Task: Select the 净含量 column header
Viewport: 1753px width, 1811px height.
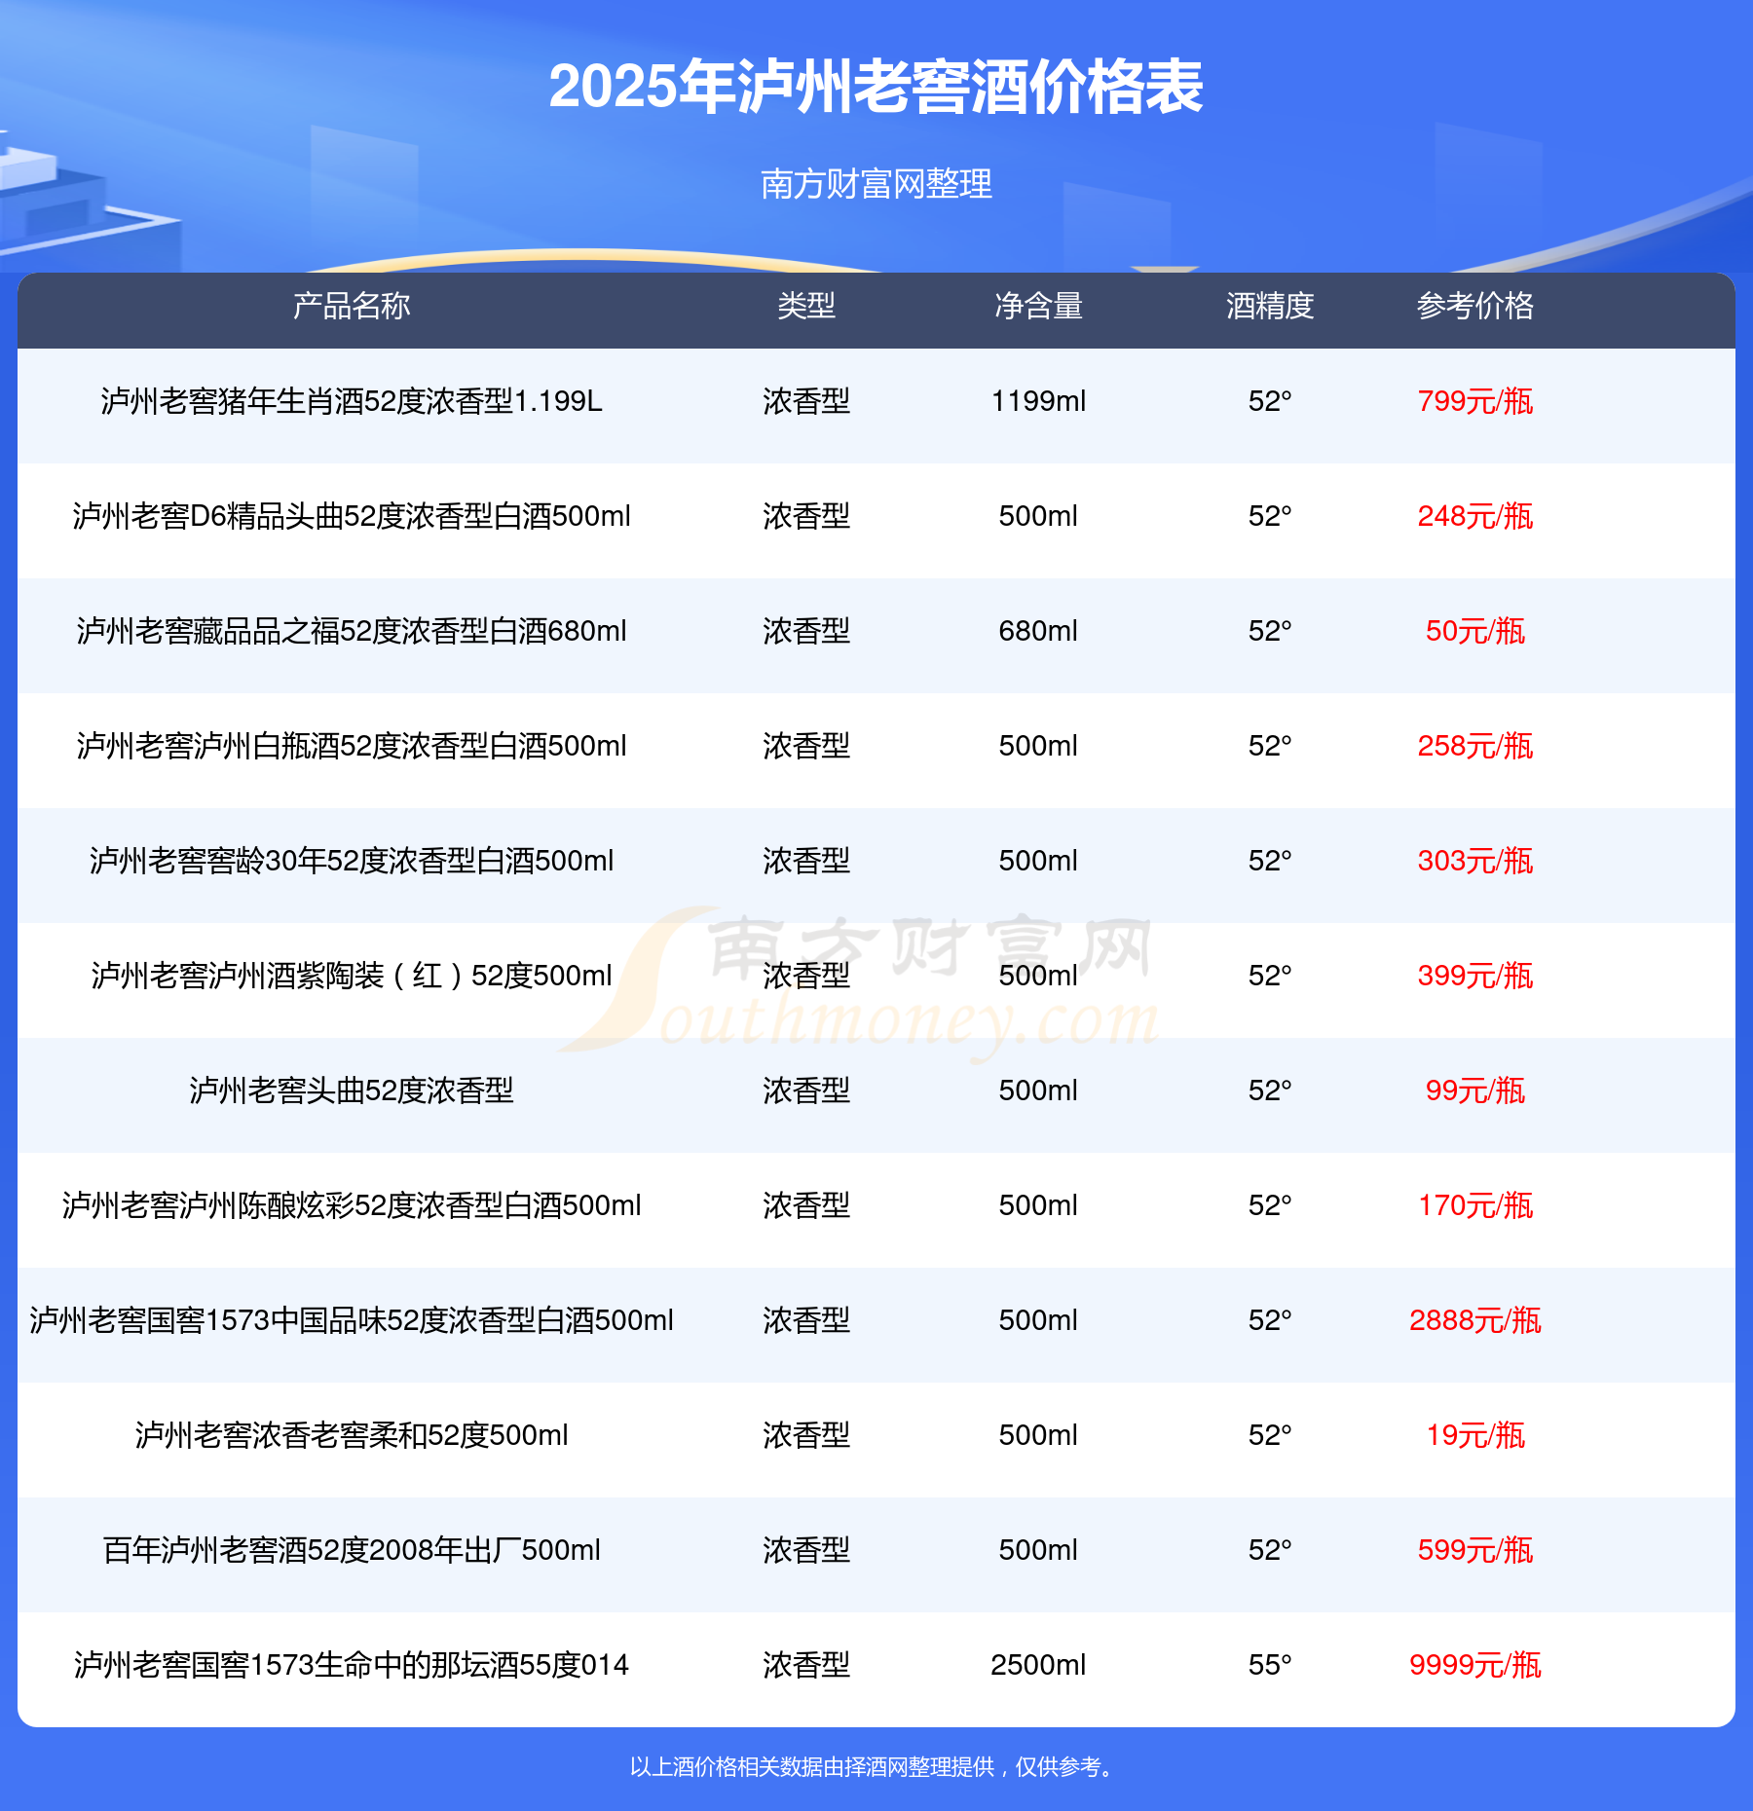Action: click(1038, 306)
